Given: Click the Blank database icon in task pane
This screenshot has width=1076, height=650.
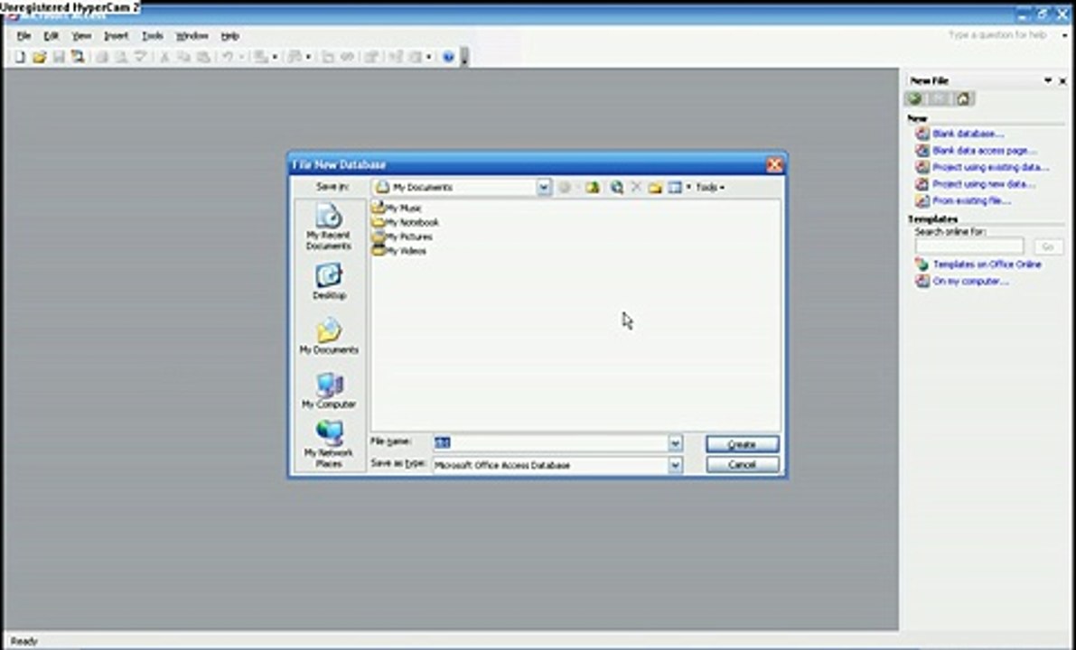Looking at the screenshot, I should [922, 134].
